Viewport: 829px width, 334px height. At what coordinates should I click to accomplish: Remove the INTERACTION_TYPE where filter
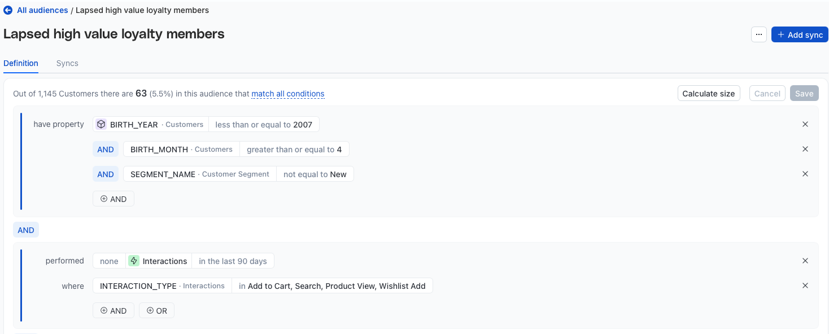(805, 285)
